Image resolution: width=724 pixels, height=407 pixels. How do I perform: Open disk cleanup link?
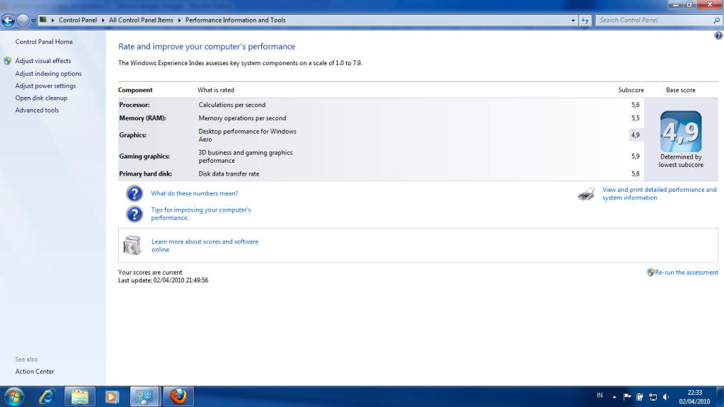[41, 98]
